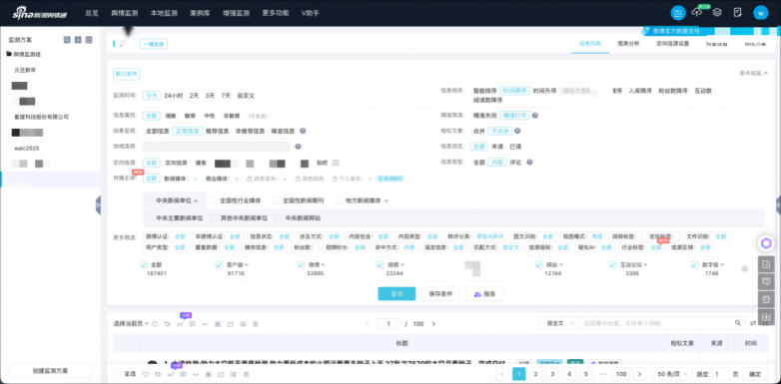
Task: Expand the 网站 source dropdown arrow
Action: [562, 265]
